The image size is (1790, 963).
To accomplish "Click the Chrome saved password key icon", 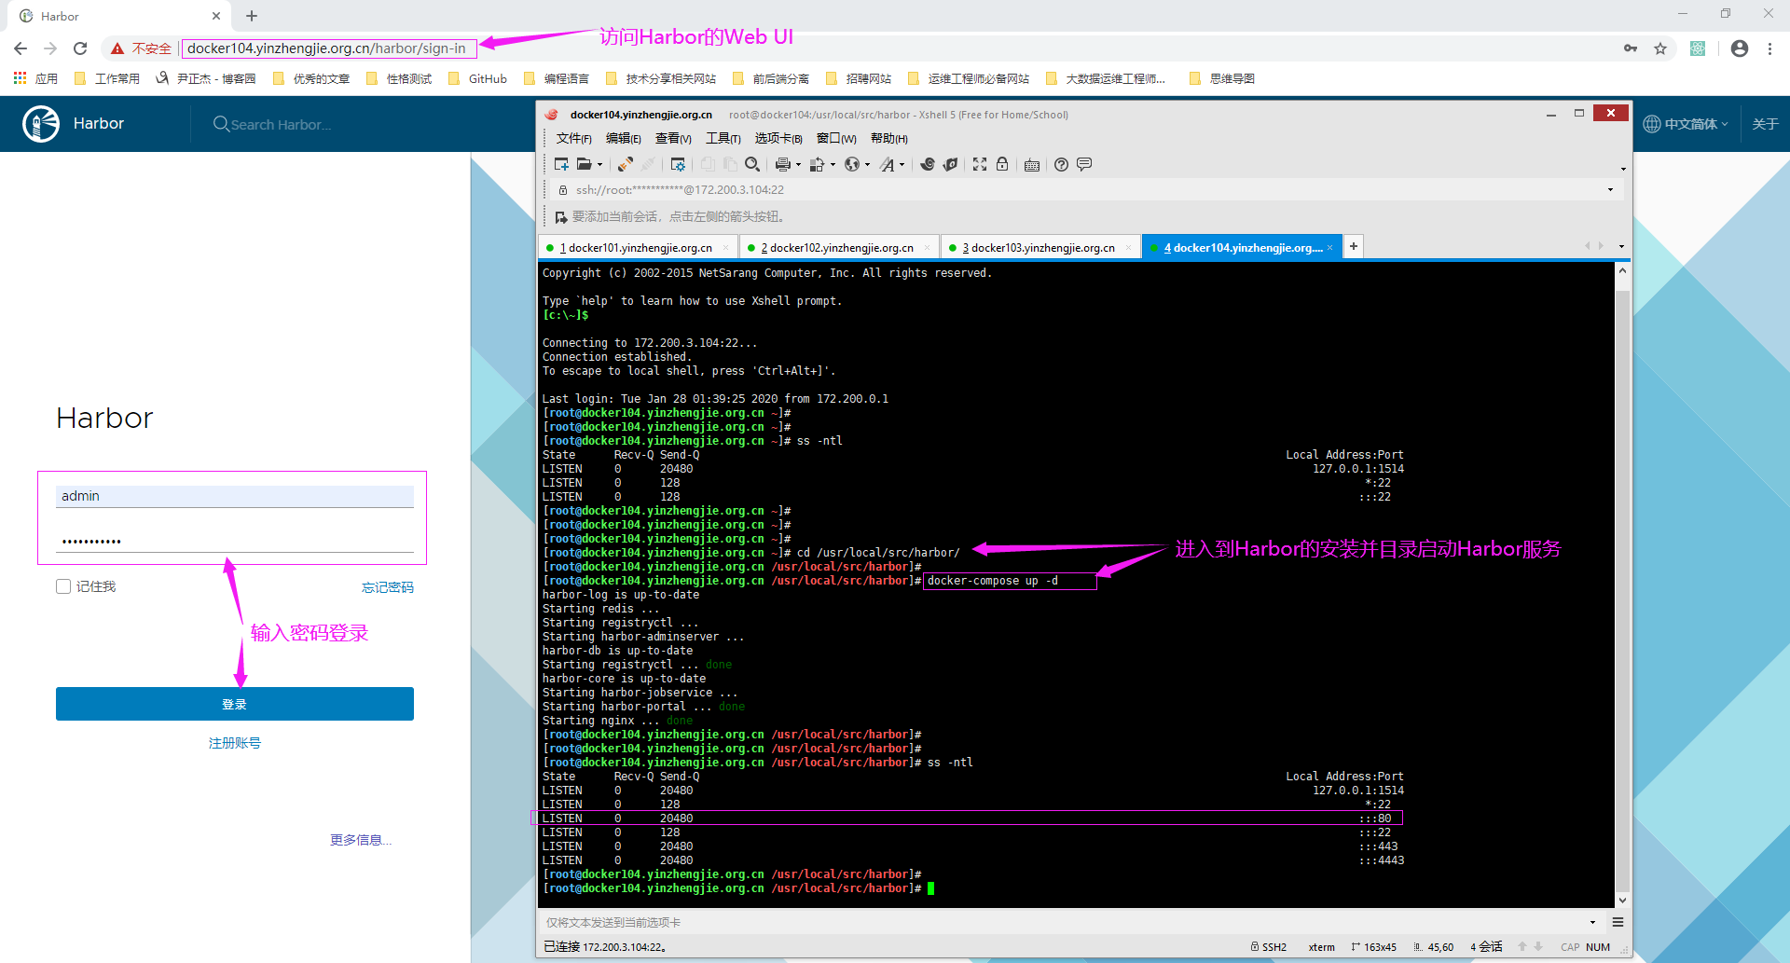I will [1631, 48].
